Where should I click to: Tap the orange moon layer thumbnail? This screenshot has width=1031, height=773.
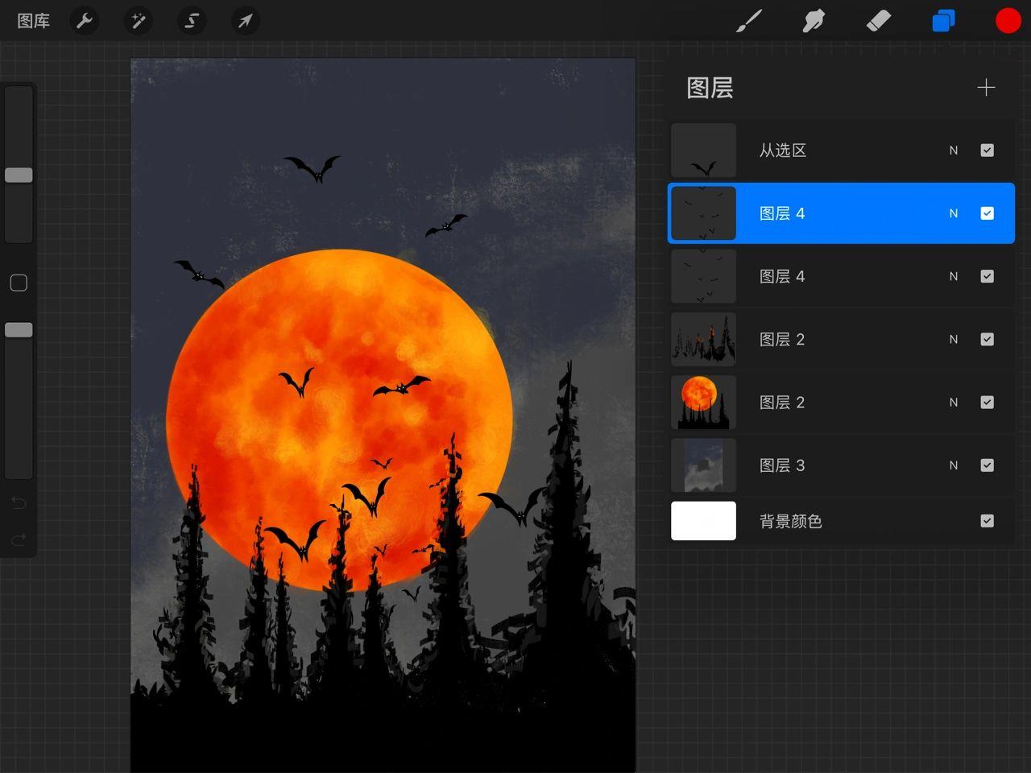pyautogui.click(x=703, y=402)
